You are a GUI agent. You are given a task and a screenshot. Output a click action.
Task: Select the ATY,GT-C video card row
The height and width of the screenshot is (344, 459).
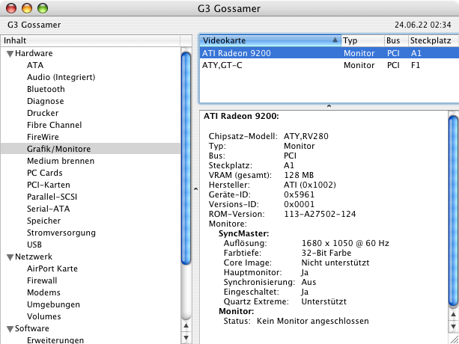329,65
